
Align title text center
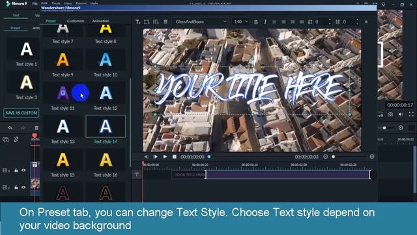pos(283,22)
